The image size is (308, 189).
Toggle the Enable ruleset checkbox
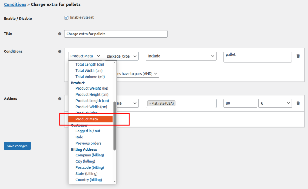tap(66, 18)
